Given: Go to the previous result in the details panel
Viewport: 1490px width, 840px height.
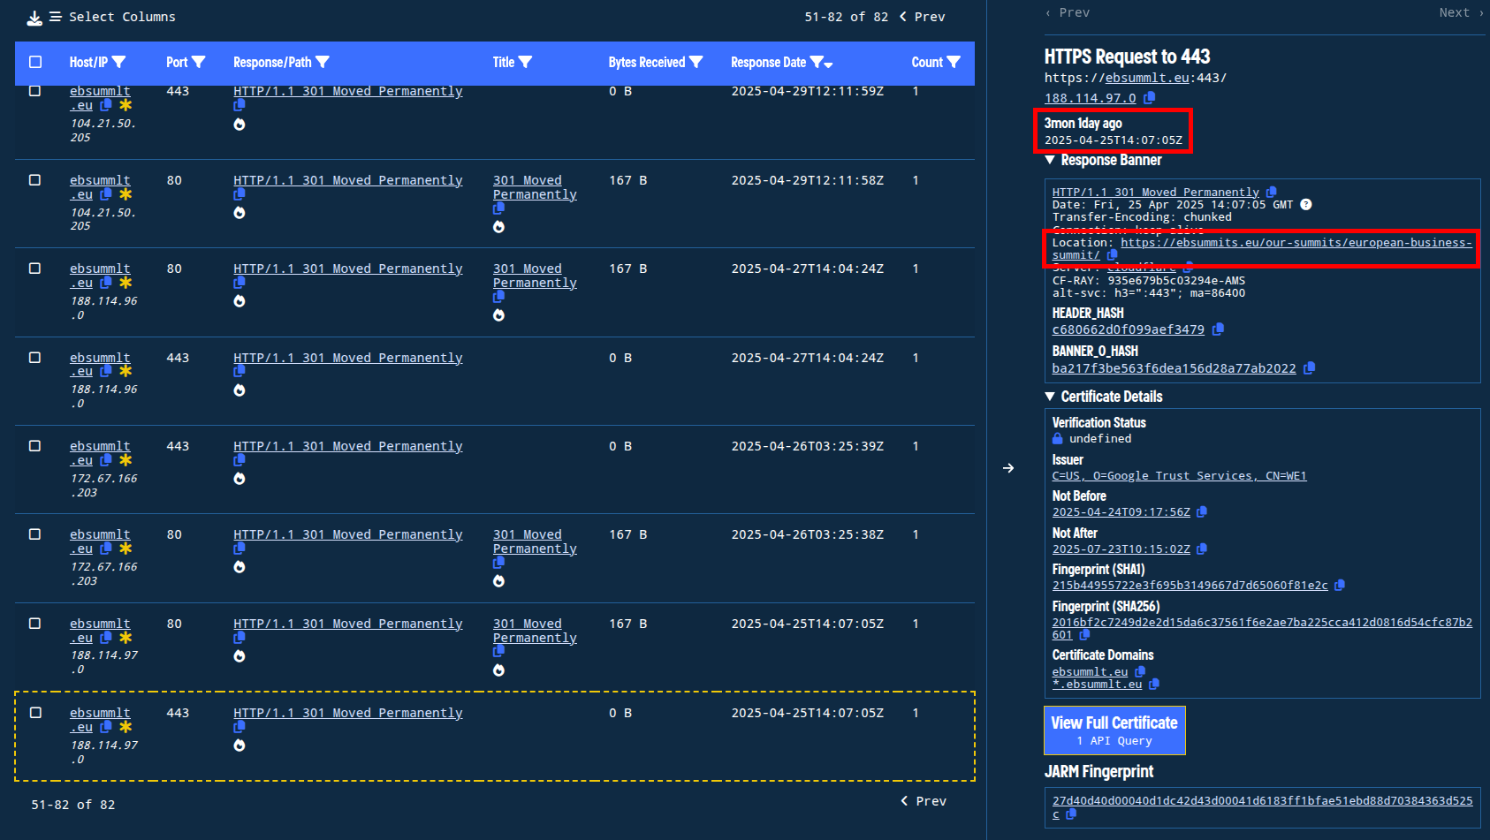Looking at the screenshot, I should pyautogui.click(x=1068, y=12).
